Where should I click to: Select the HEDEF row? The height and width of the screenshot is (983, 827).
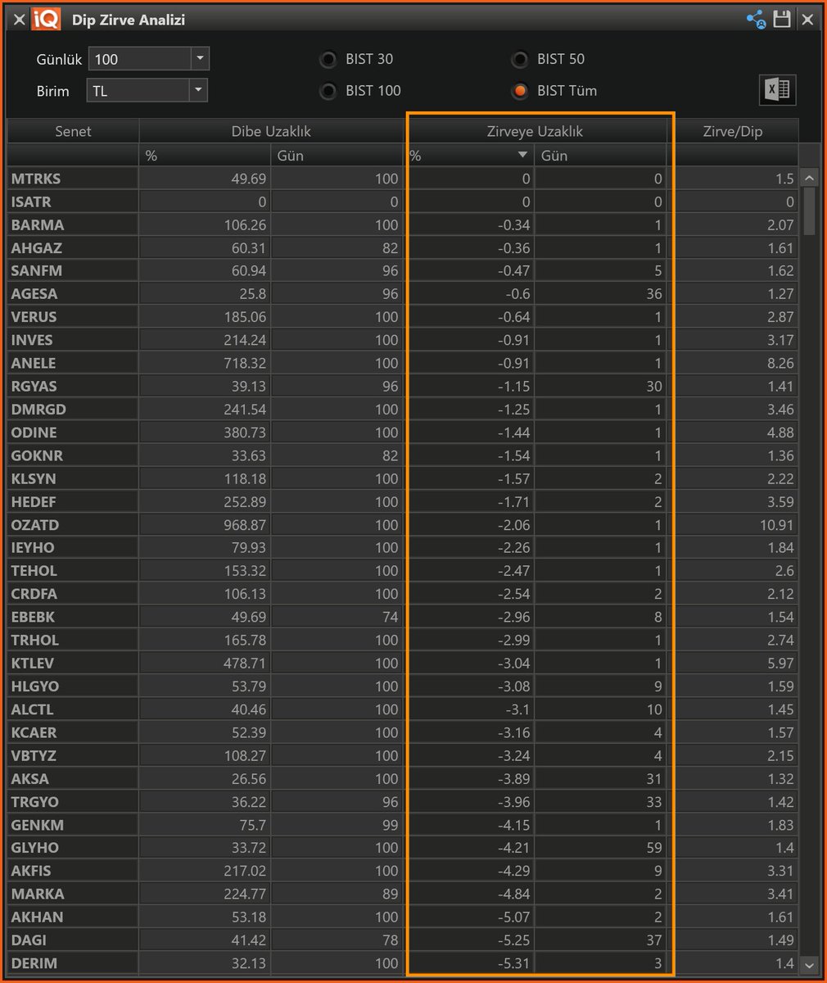tap(403, 501)
